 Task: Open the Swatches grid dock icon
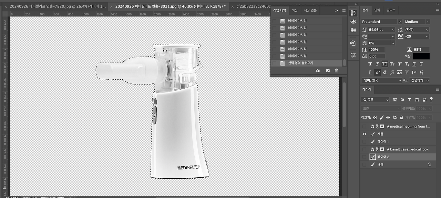pyautogui.click(x=353, y=30)
